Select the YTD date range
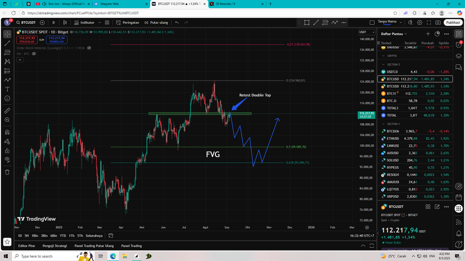The image size is (465, 261). tap(63, 235)
